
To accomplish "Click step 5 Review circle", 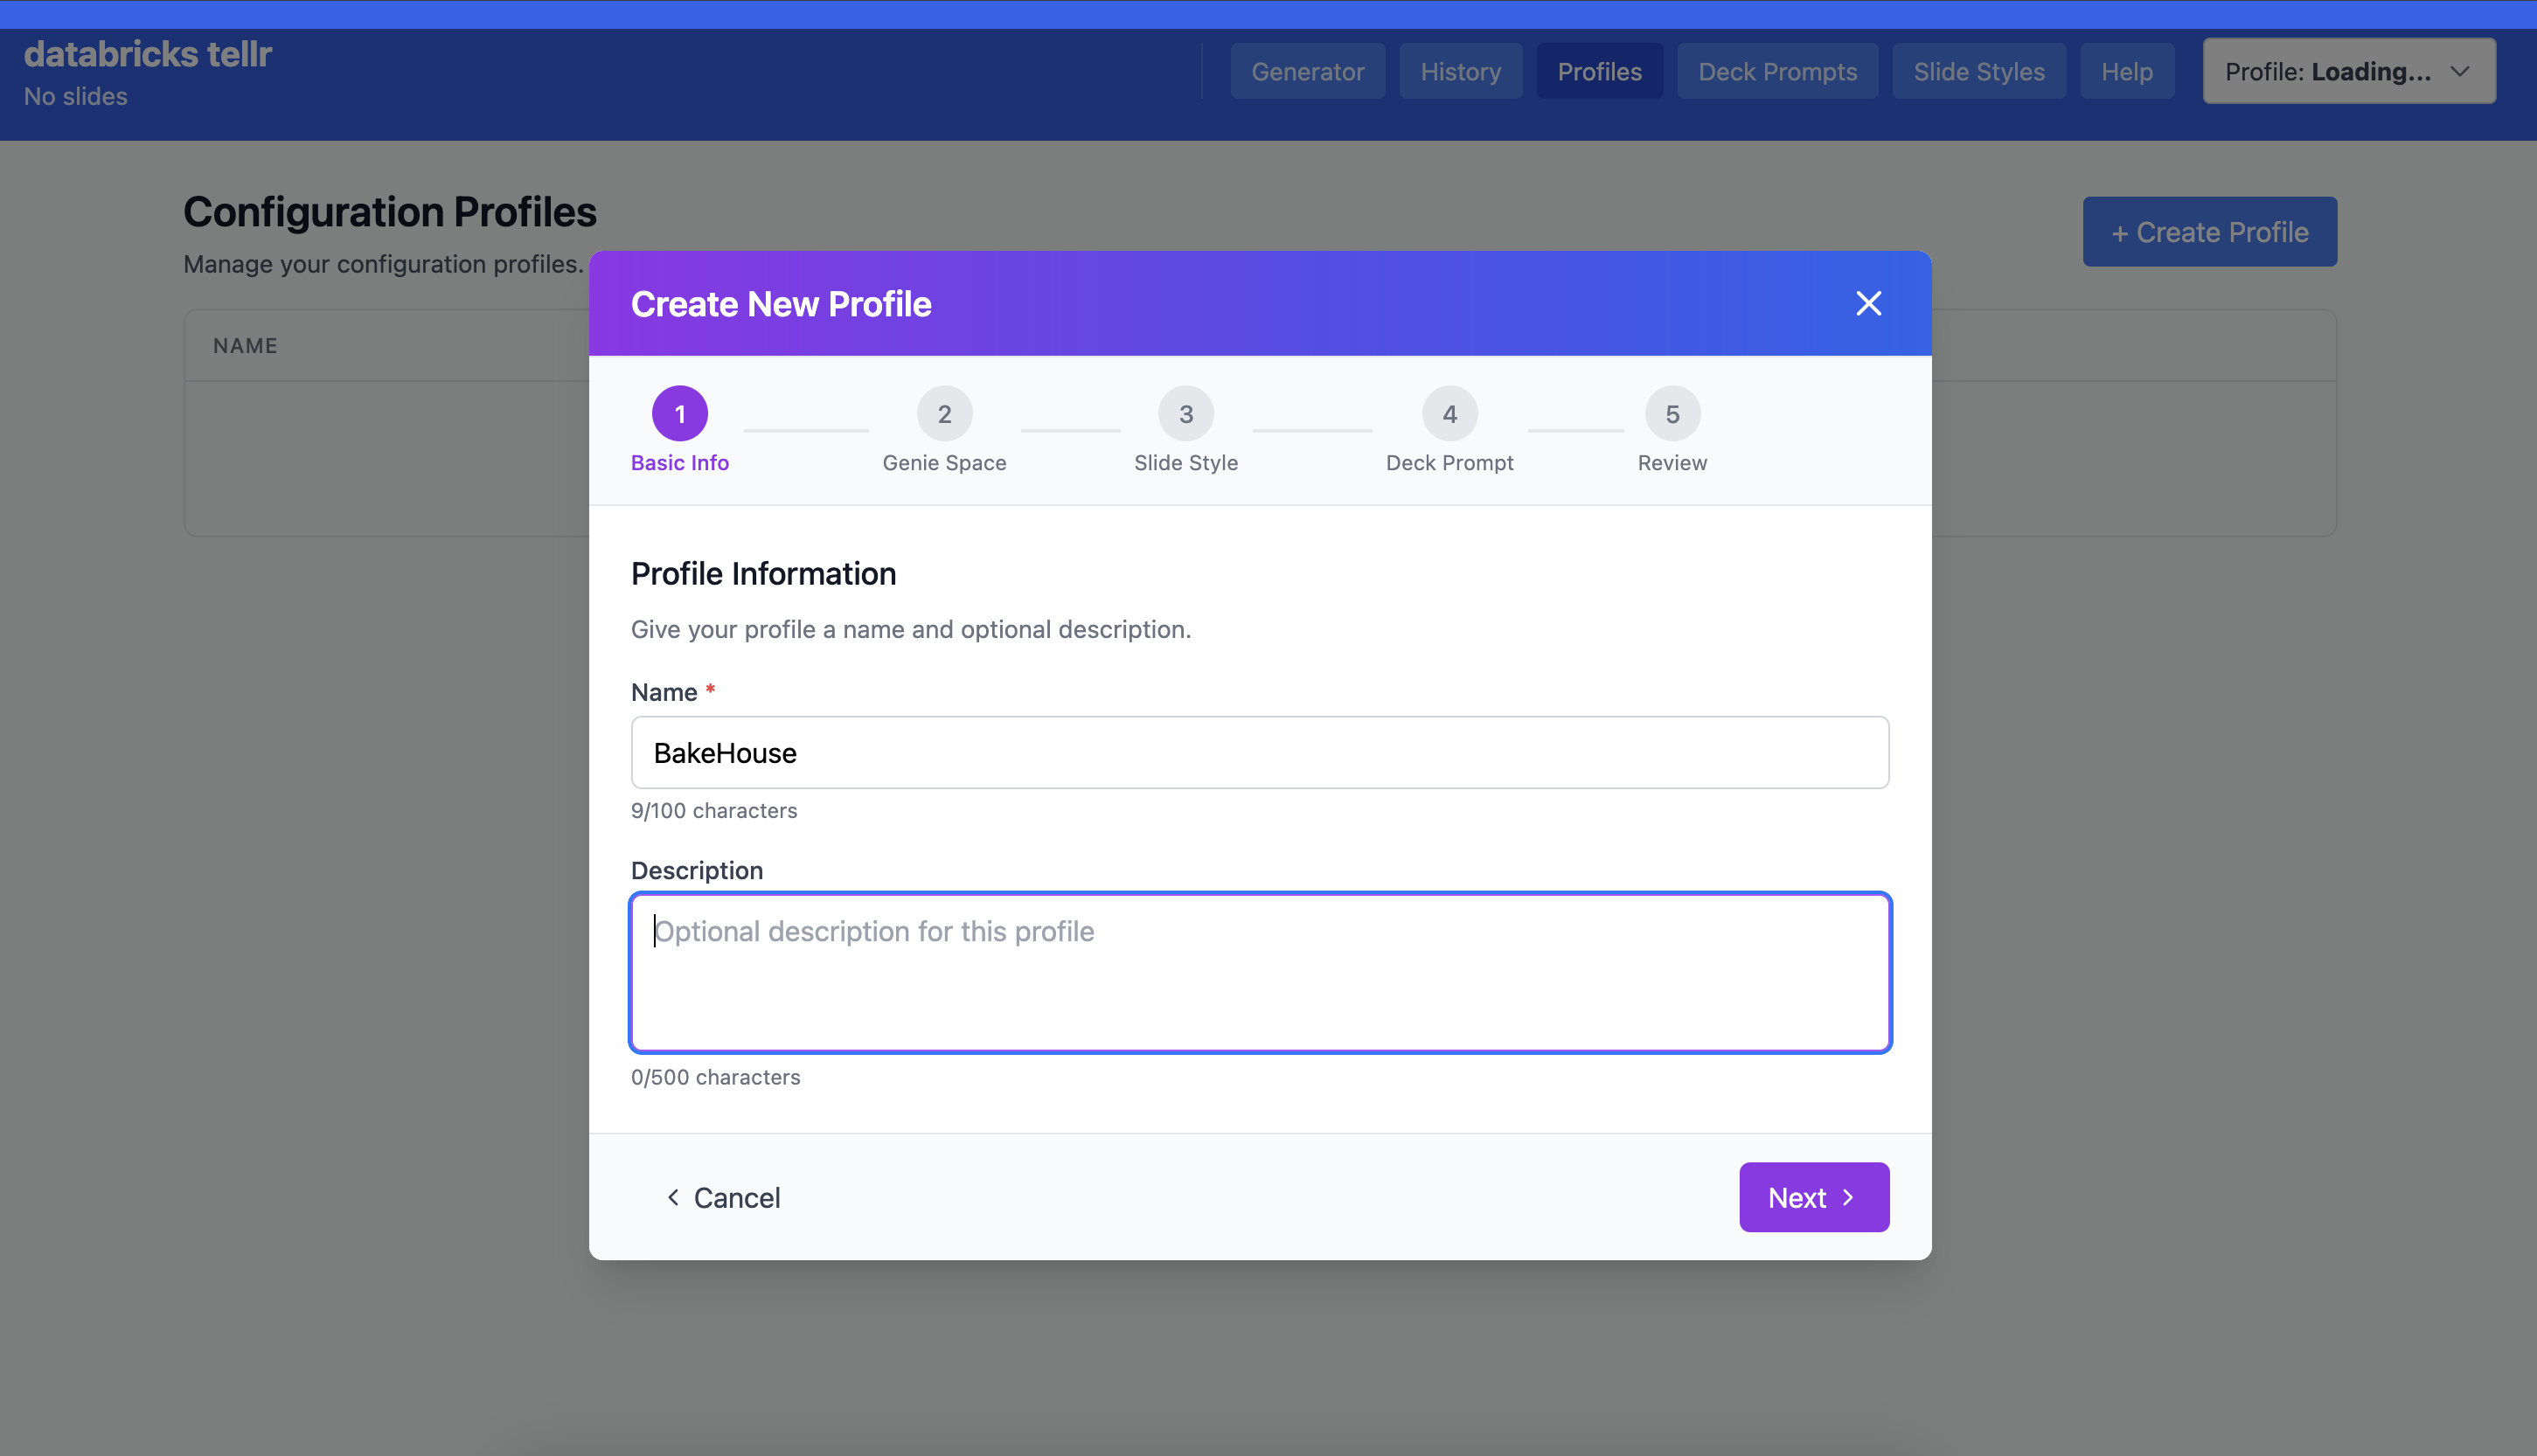I will [1672, 414].
